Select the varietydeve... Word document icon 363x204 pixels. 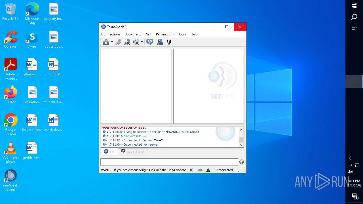pos(54,123)
